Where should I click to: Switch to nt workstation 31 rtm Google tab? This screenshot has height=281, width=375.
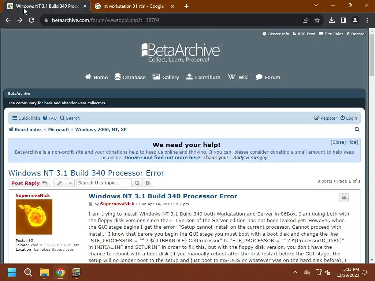pyautogui.click(x=134, y=6)
